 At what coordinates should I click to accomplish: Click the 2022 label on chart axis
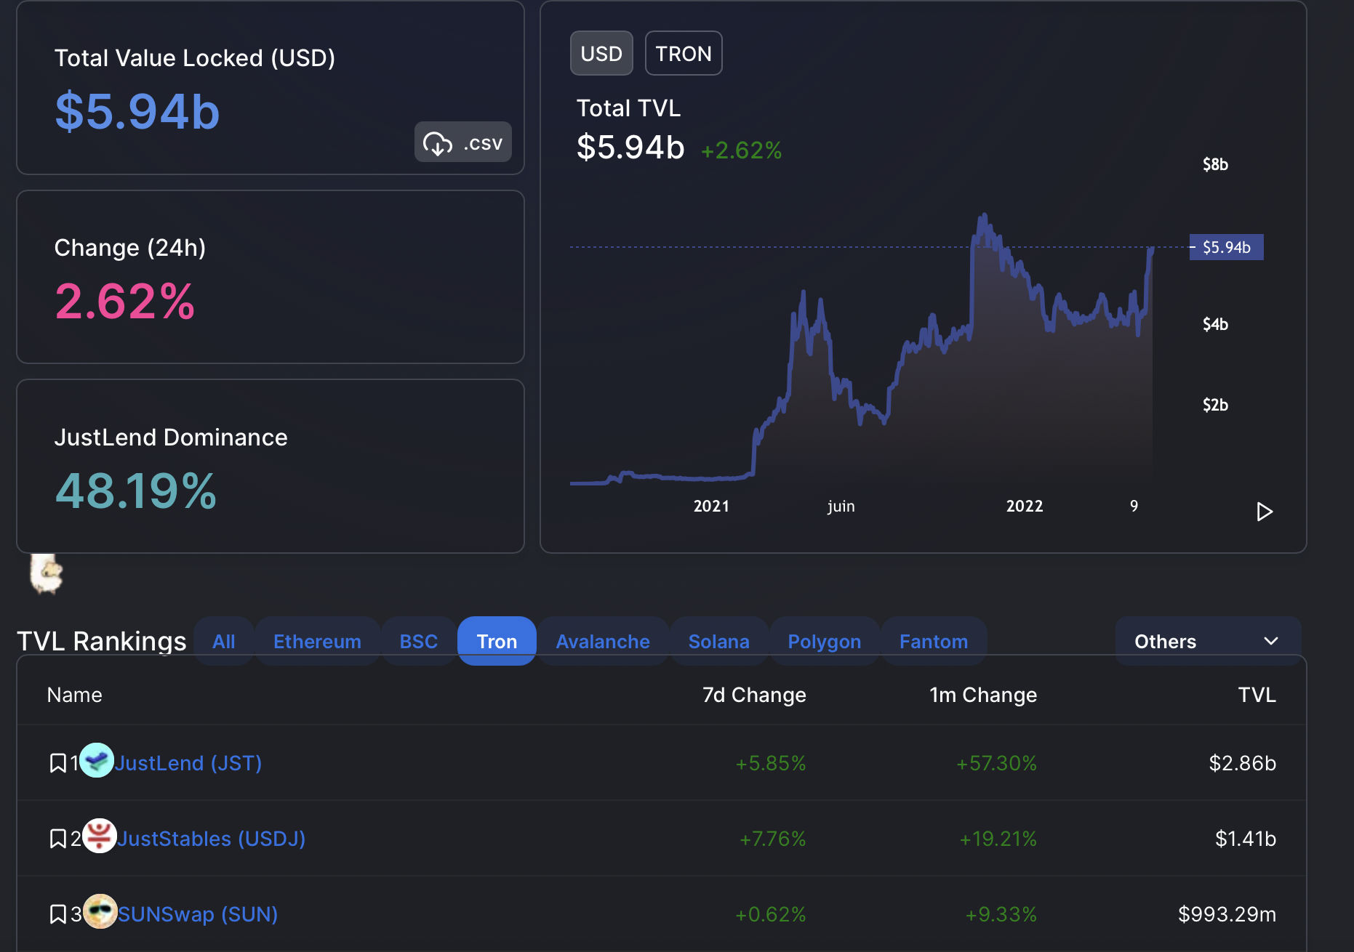pyautogui.click(x=1025, y=506)
